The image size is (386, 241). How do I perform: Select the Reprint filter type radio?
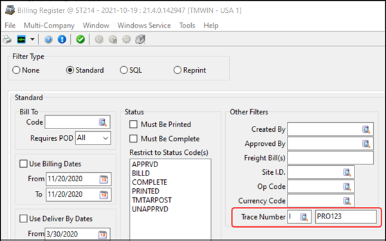tap(178, 70)
